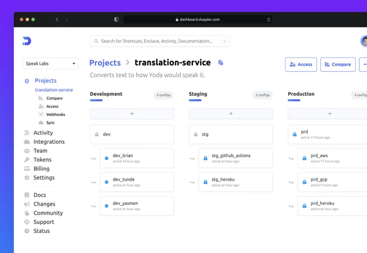The image size is (367, 253).
Task: Click the Integrations cloud icon
Action: [27, 142]
